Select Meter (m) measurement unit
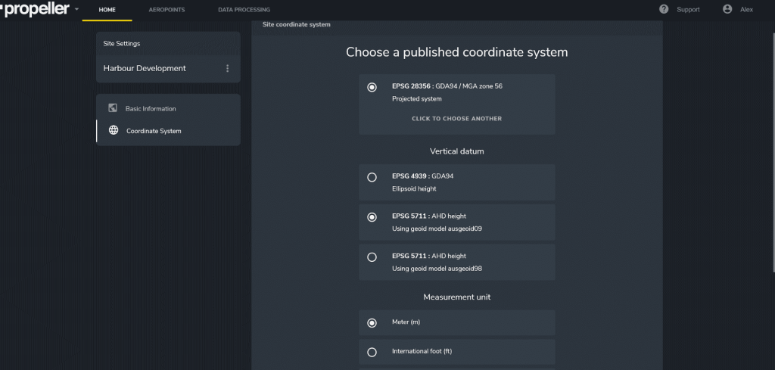 372,323
